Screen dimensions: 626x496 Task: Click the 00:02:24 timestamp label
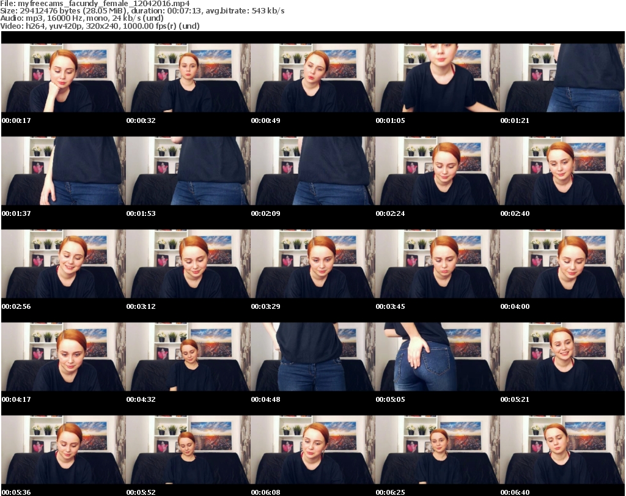point(390,213)
